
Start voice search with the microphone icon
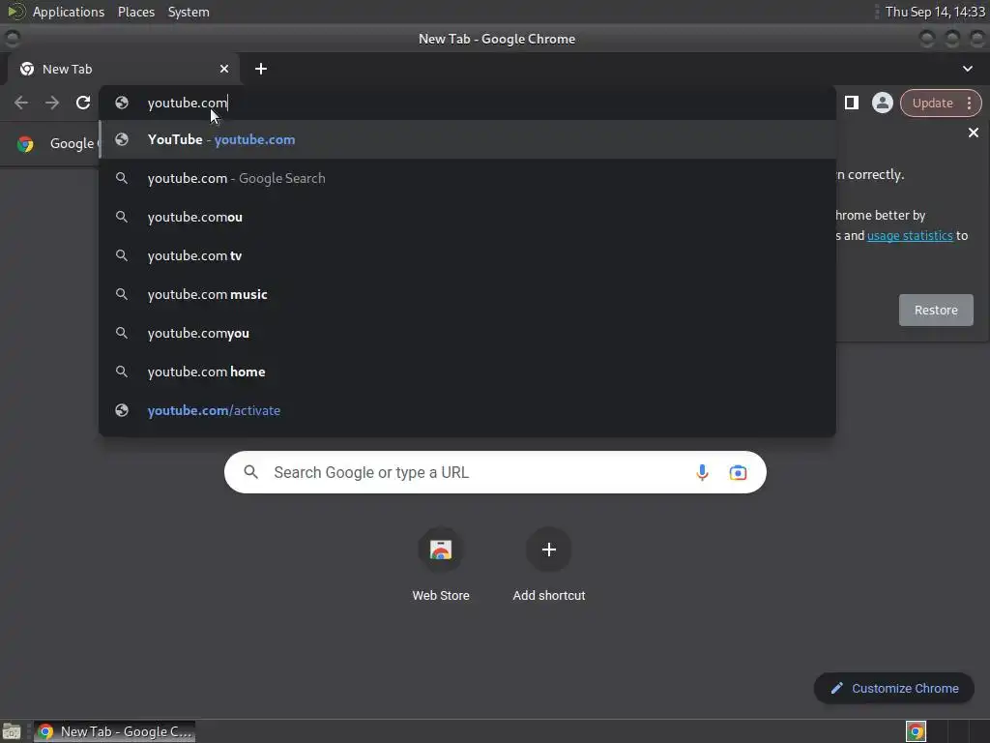[702, 472]
